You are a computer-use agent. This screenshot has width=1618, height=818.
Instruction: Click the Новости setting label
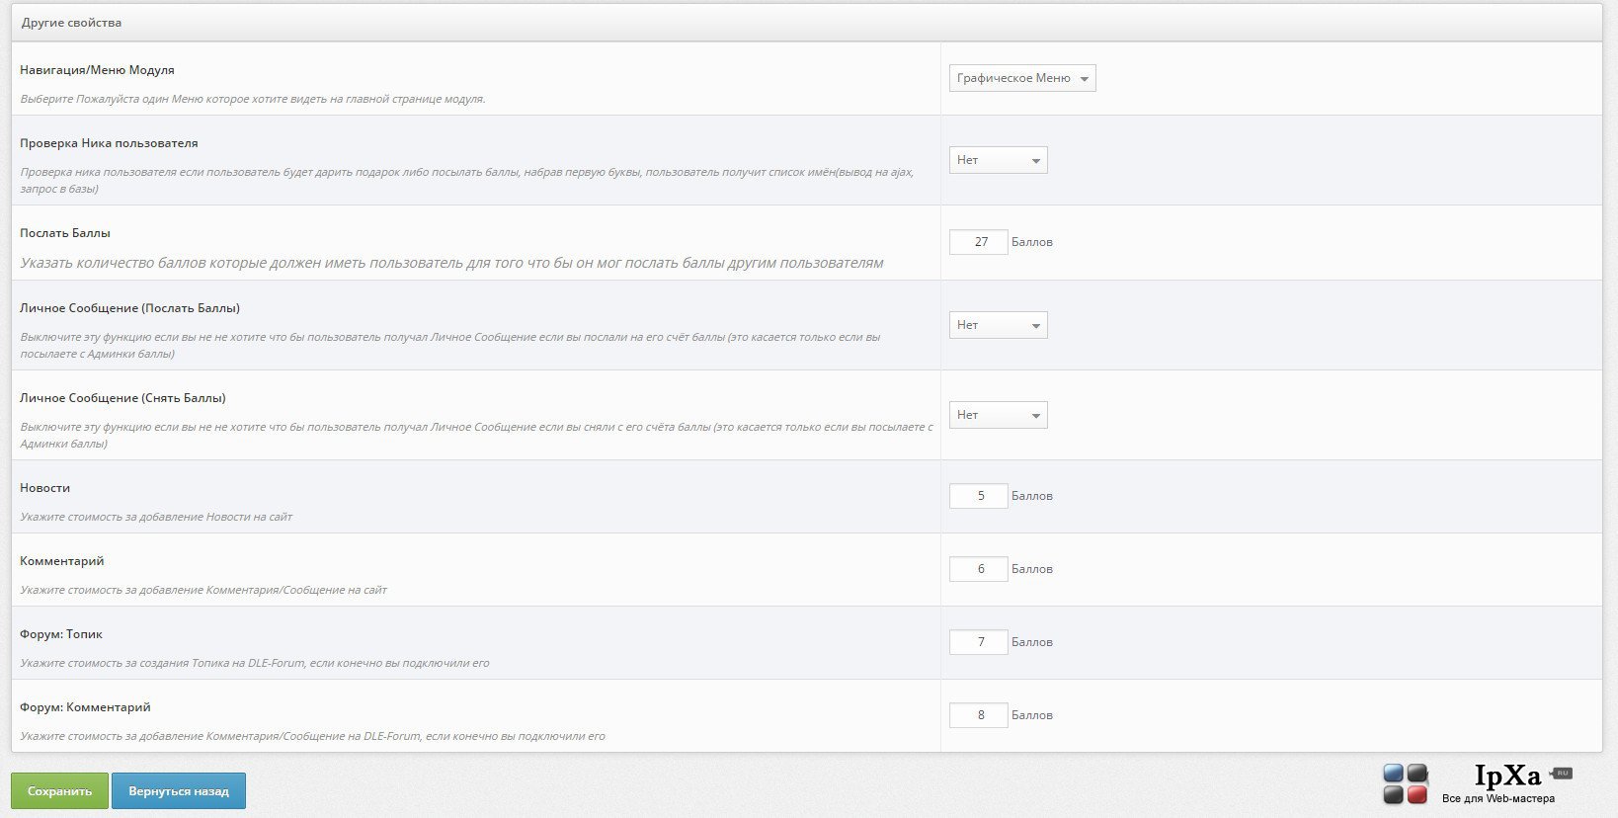pyautogui.click(x=44, y=488)
